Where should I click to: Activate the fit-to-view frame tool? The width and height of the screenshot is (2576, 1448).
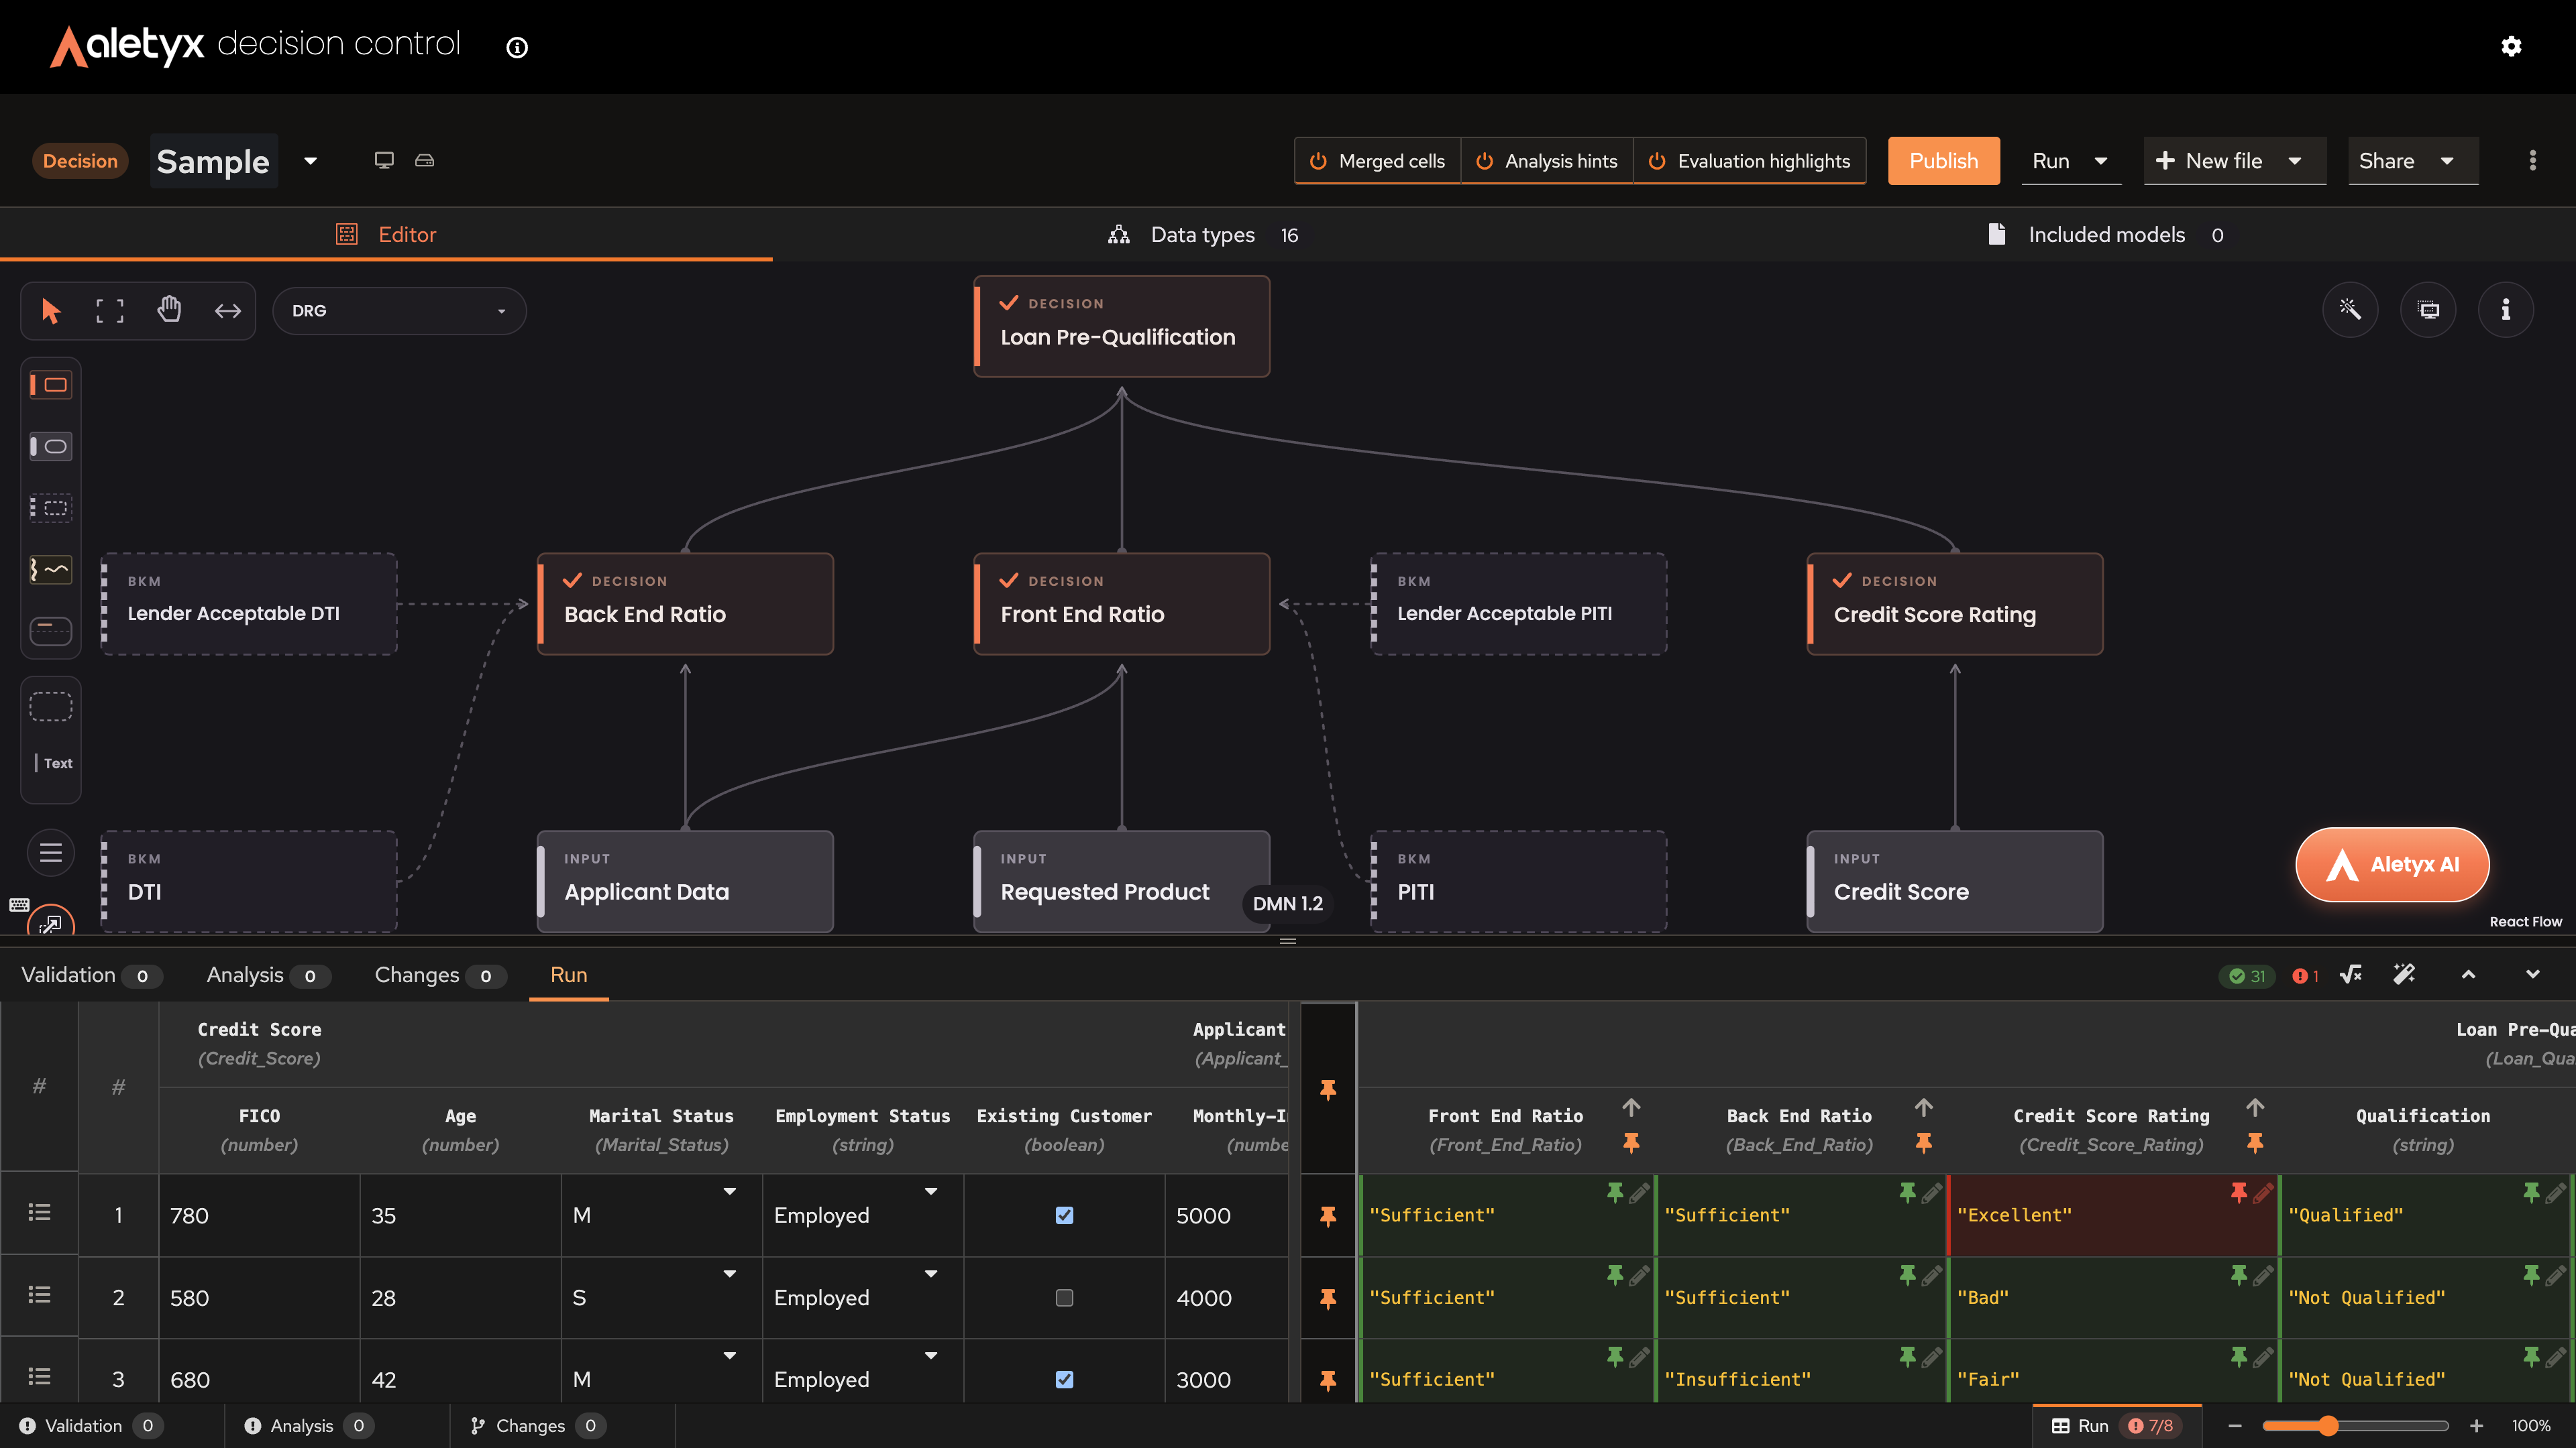pyautogui.click(x=110, y=311)
